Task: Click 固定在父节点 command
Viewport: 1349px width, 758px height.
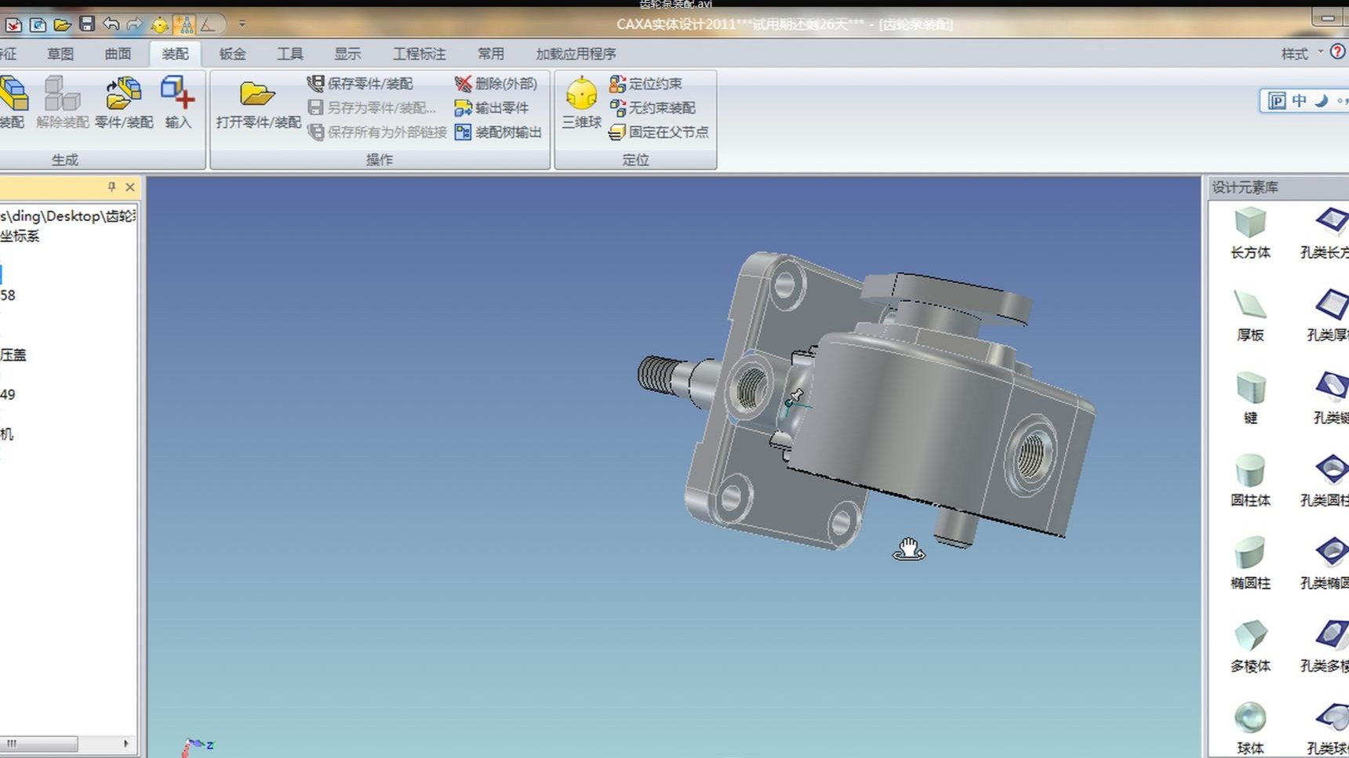Action: click(659, 132)
